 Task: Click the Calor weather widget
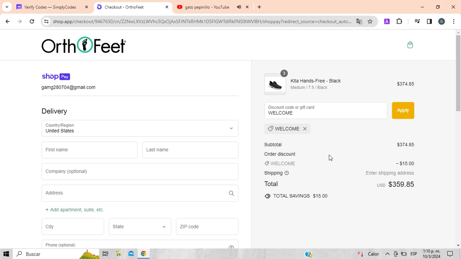pyautogui.click(x=368, y=254)
